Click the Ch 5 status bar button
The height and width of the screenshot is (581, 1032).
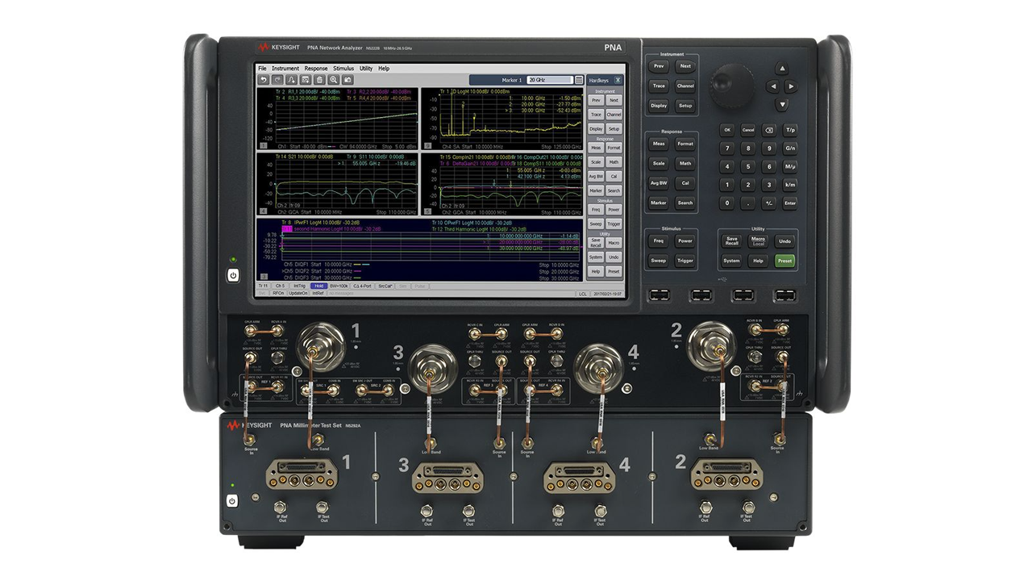[x=280, y=286]
